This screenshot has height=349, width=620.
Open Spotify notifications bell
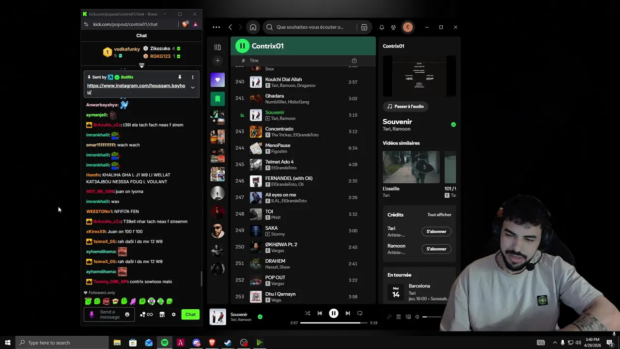[382, 27]
